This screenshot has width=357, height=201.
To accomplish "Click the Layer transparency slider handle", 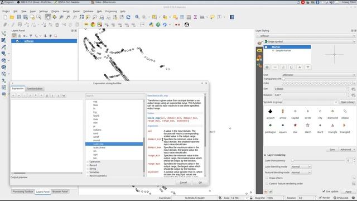I will tap(292, 160).
